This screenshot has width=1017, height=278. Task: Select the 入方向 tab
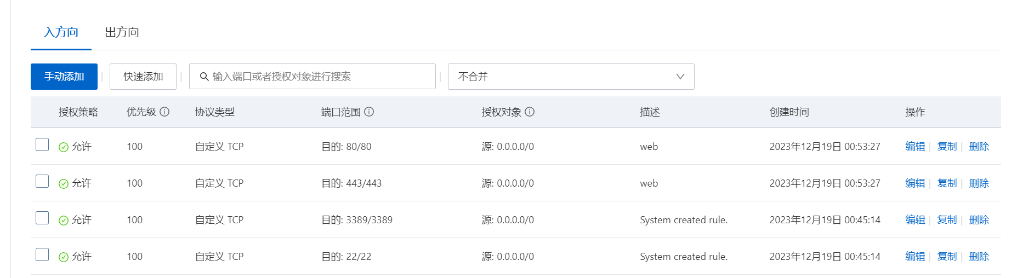[61, 32]
